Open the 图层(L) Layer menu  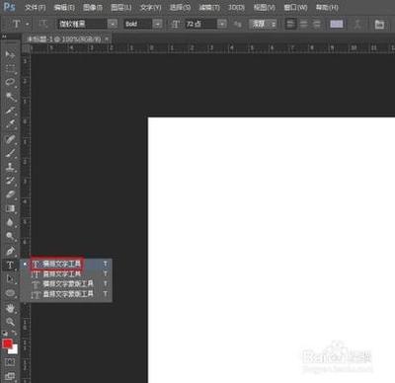coord(121,7)
